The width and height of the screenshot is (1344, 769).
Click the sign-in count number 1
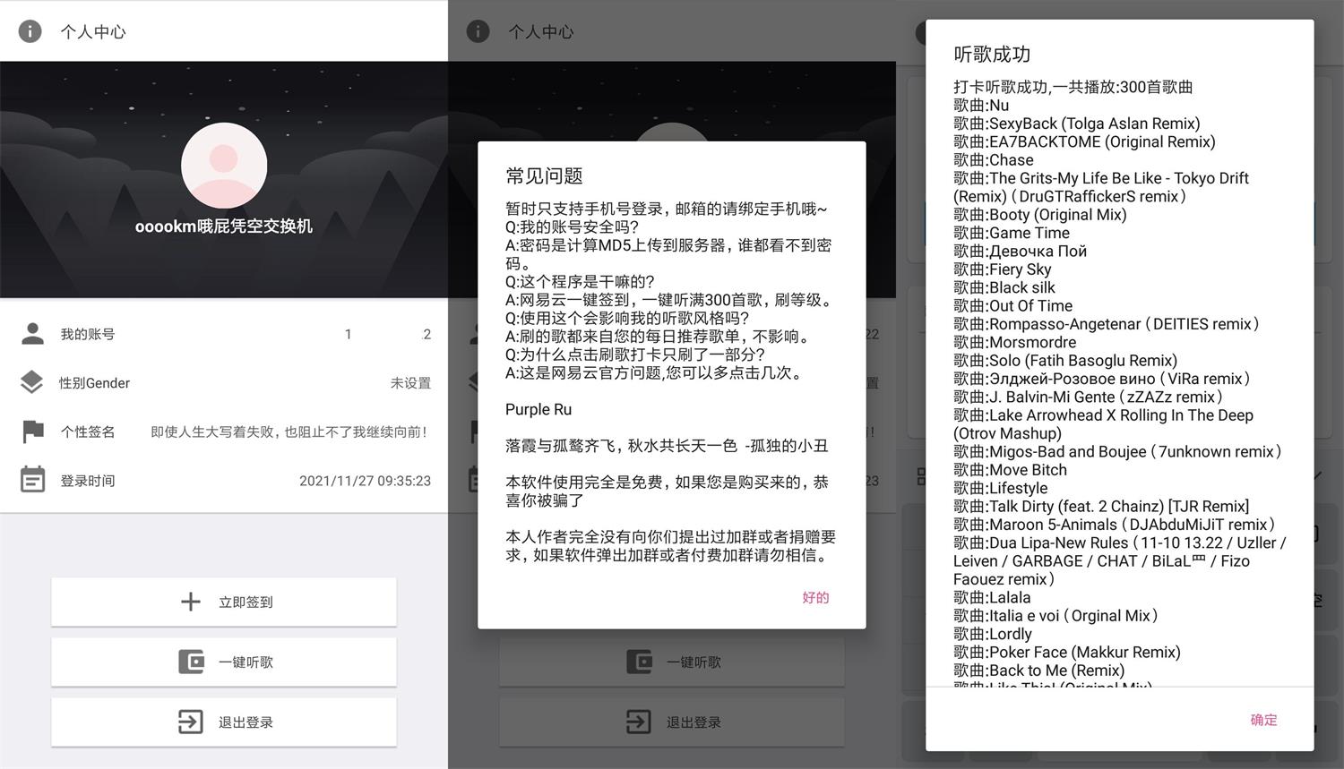click(x=348, y=334)
